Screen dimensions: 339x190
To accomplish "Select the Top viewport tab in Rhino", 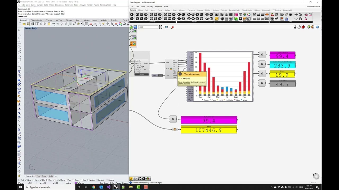I will (38, 176).
